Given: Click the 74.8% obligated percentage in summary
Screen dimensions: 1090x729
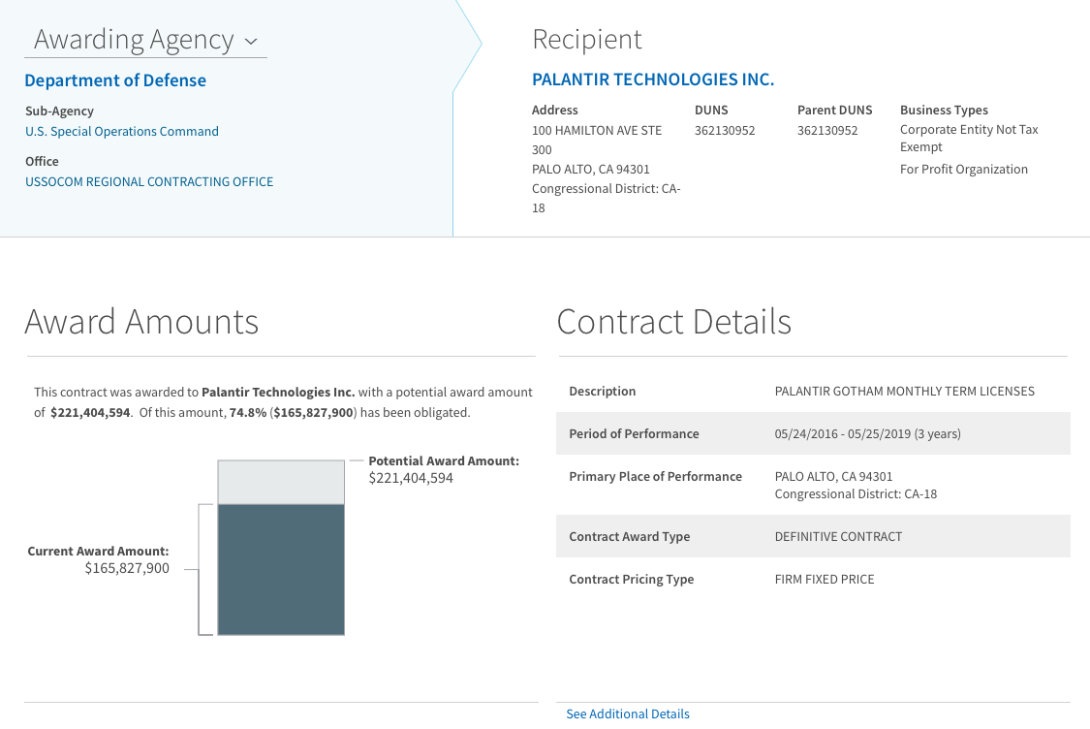Looking at the screenshot, I should [248, 413].
